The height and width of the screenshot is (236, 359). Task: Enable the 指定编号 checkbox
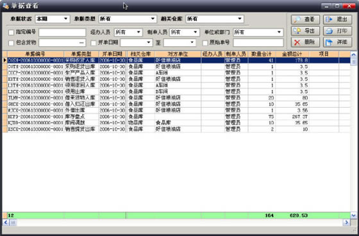pyautogui.click(x=12, y=32)
